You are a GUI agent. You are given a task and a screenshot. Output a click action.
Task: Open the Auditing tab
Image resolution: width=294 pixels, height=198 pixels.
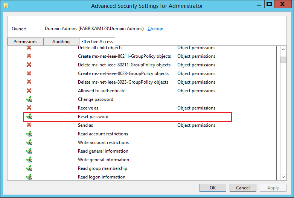61,42
